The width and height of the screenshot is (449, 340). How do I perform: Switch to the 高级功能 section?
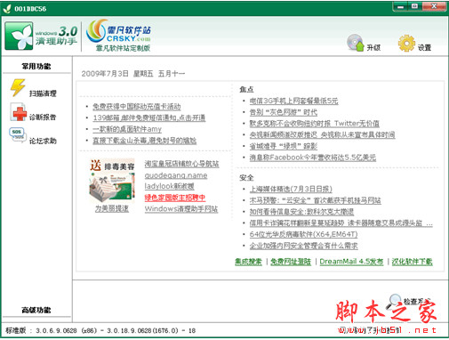[x=36, y=310]
